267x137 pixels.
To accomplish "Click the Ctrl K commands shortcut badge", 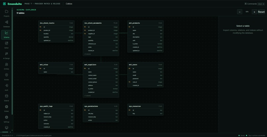I will (261, 4).
